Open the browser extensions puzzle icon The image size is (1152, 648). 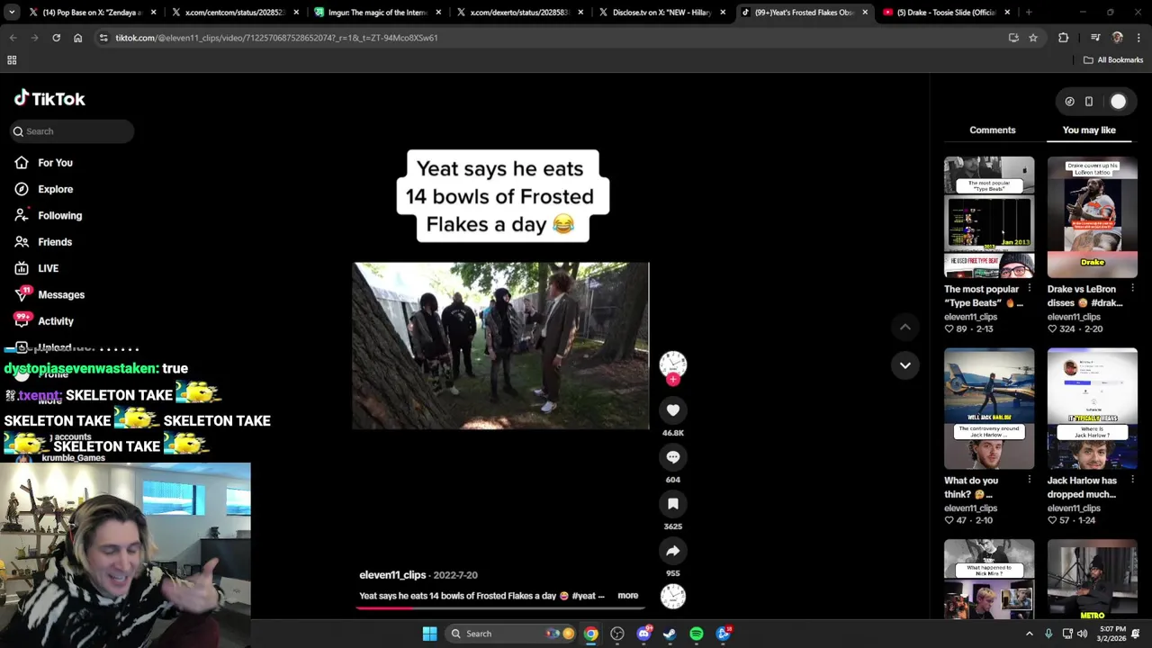[x=1064, y=38]
